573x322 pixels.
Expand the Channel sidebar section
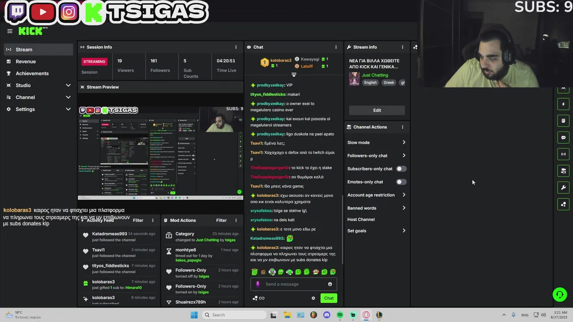38,97
